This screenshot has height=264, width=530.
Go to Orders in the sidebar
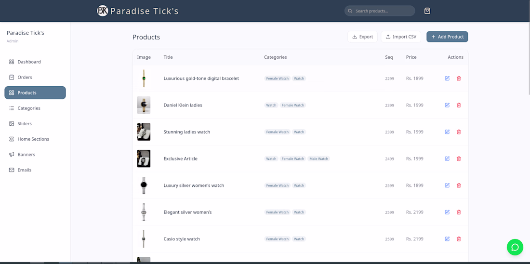35,78
